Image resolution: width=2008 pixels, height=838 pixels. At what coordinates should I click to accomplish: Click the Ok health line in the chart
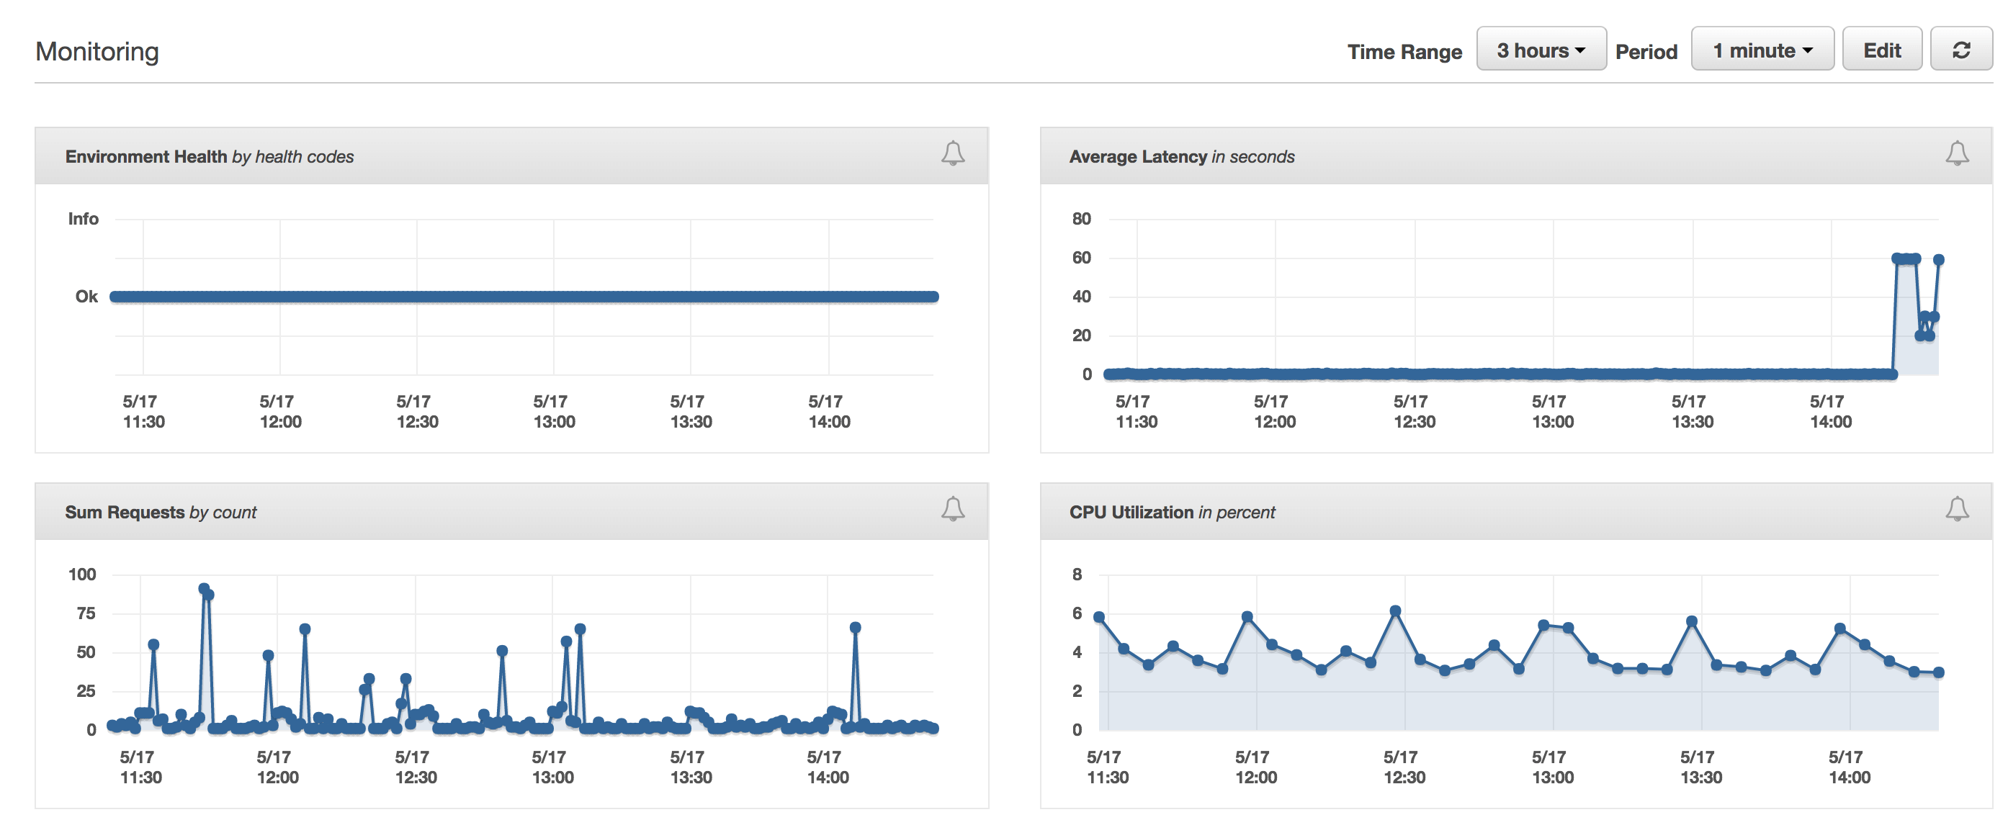(x=524, y=296)
